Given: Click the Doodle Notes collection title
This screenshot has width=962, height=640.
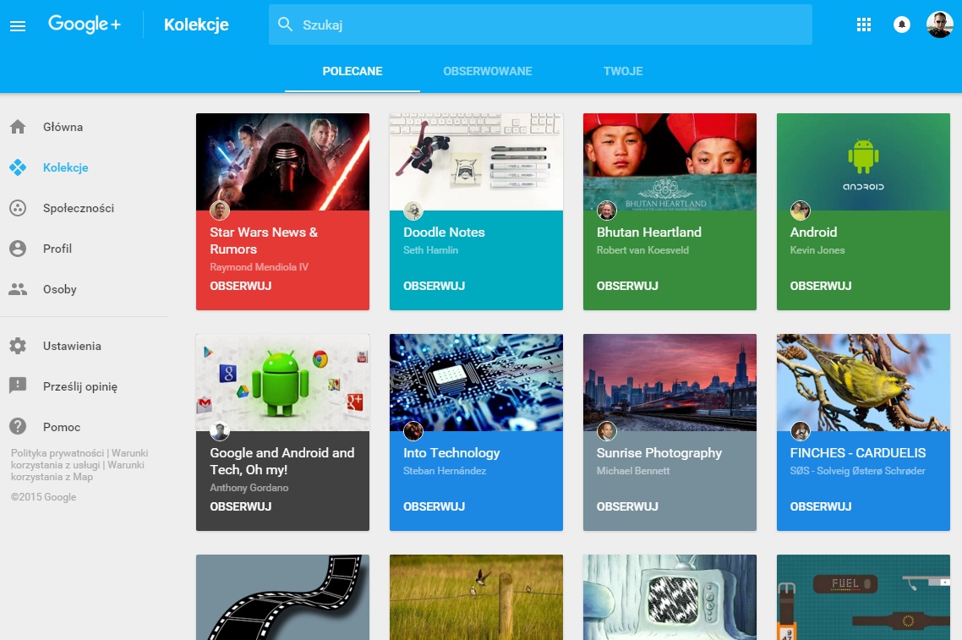Looking at the screenshot, I should tap(444, 232).
